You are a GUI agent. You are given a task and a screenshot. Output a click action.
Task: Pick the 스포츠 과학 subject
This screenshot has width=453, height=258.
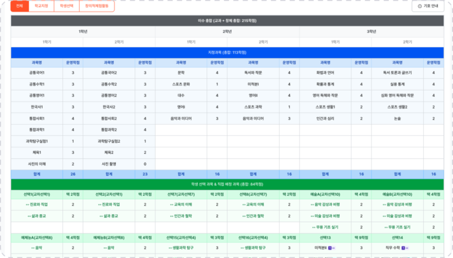(253, 107)
